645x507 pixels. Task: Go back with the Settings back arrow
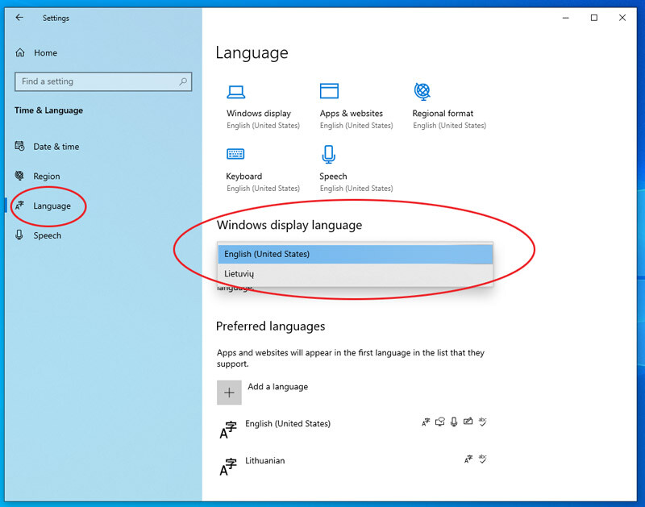pos(19,18)
